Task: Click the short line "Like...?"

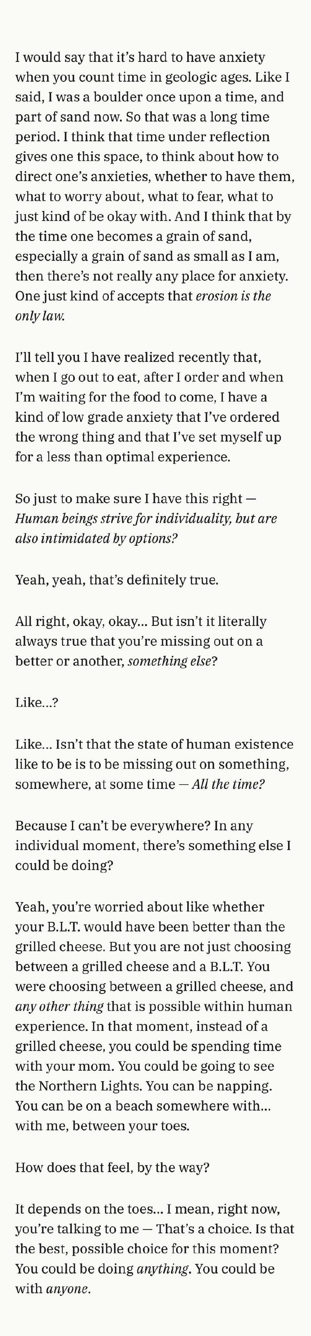Action: [x=36, y=702]
